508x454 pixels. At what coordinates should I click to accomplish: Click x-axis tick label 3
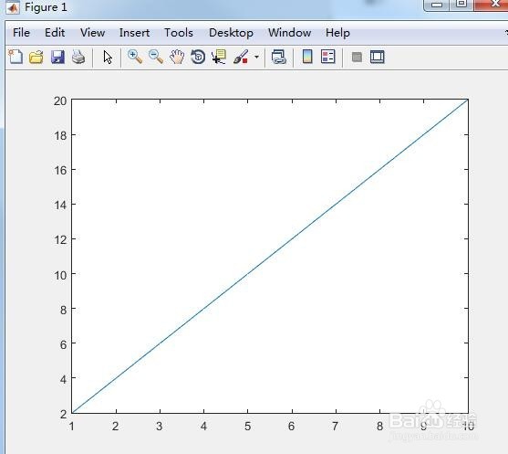[x=159, y=426]
